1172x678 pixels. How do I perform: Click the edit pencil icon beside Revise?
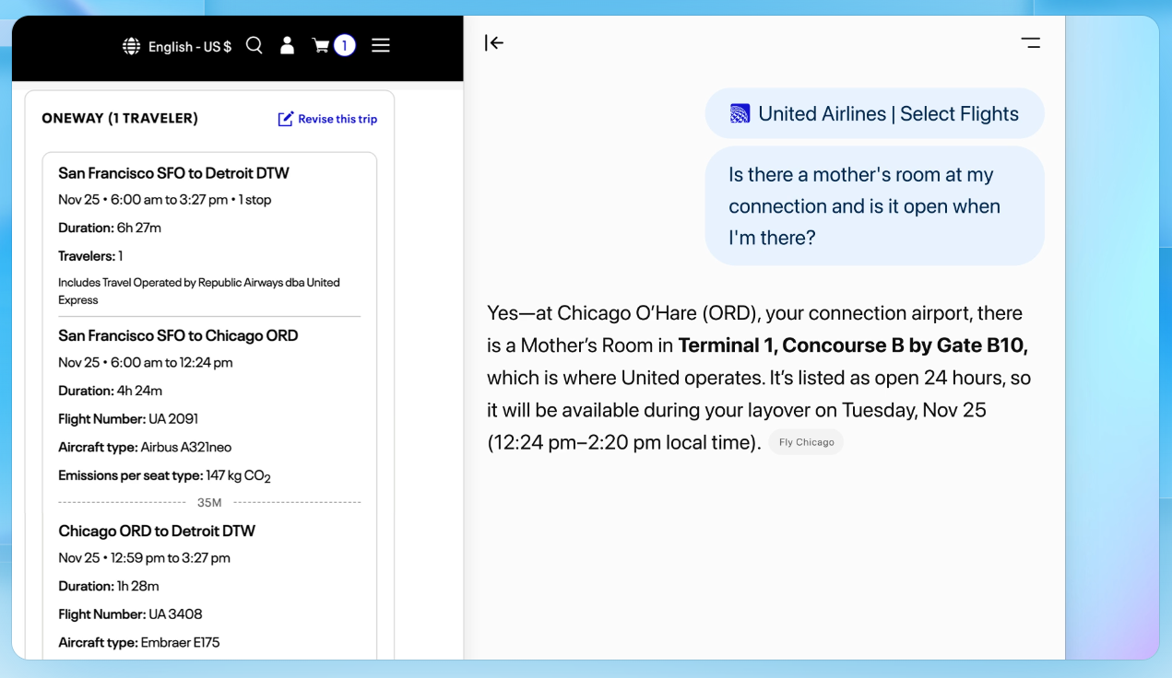[286, 119]
